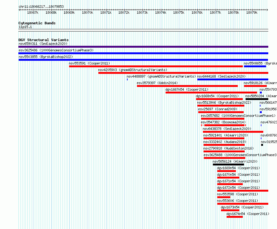
Task: Click the purple bar under nsv6590311
Action: tap(143, 47)
